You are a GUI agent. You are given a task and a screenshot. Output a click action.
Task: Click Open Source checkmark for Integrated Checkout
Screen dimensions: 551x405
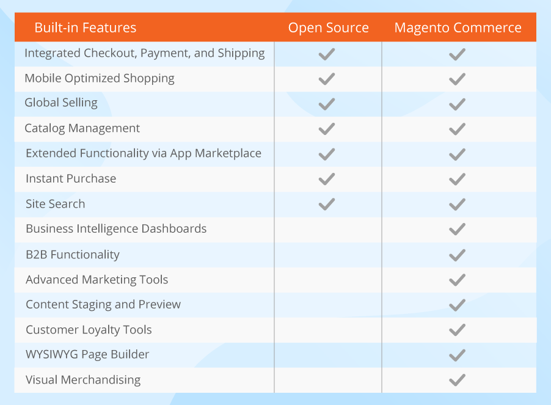327,54
